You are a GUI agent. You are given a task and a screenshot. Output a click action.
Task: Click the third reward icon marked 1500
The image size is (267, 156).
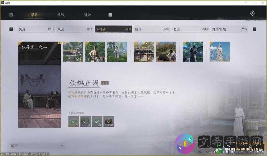(x=97, y=121)
